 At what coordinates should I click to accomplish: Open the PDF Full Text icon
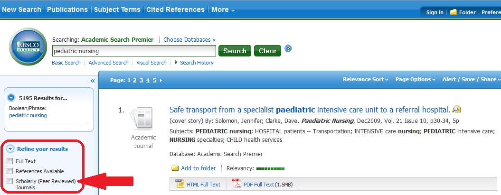237,184
